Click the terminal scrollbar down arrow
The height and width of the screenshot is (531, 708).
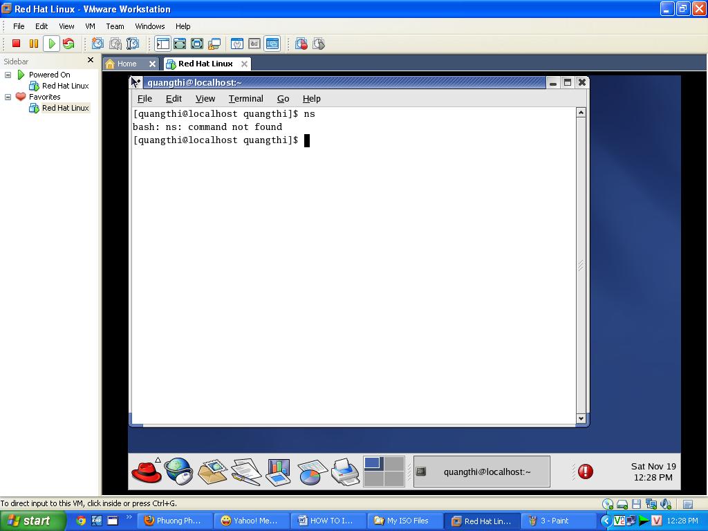coord(581,418)
